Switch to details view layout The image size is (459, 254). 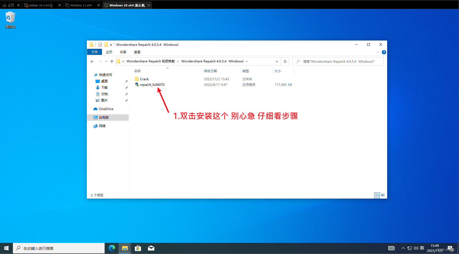click(377, 195)
